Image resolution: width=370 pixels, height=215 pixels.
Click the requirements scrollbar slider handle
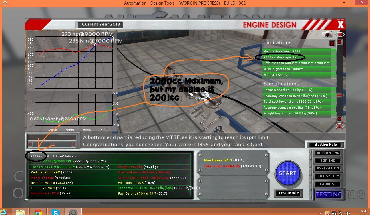(339, 96)
